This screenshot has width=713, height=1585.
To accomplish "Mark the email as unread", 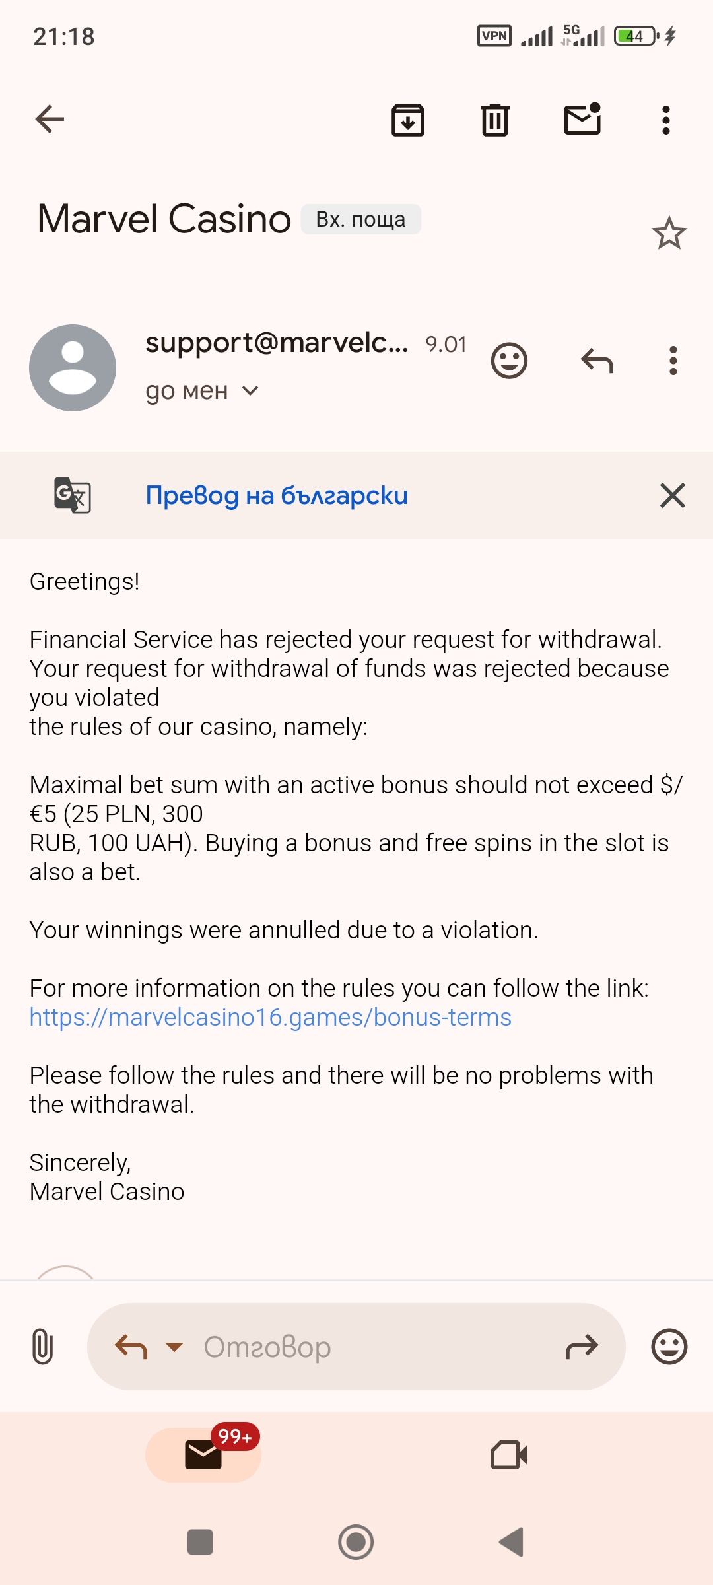I will tap(582, 120).
